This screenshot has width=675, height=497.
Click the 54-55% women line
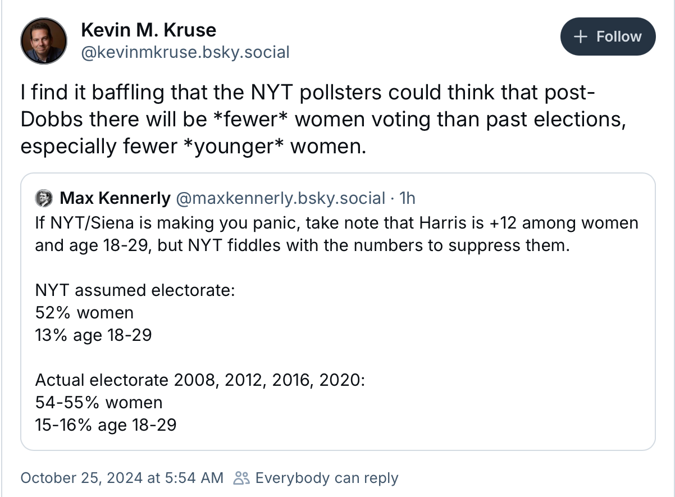pos(99,403)
